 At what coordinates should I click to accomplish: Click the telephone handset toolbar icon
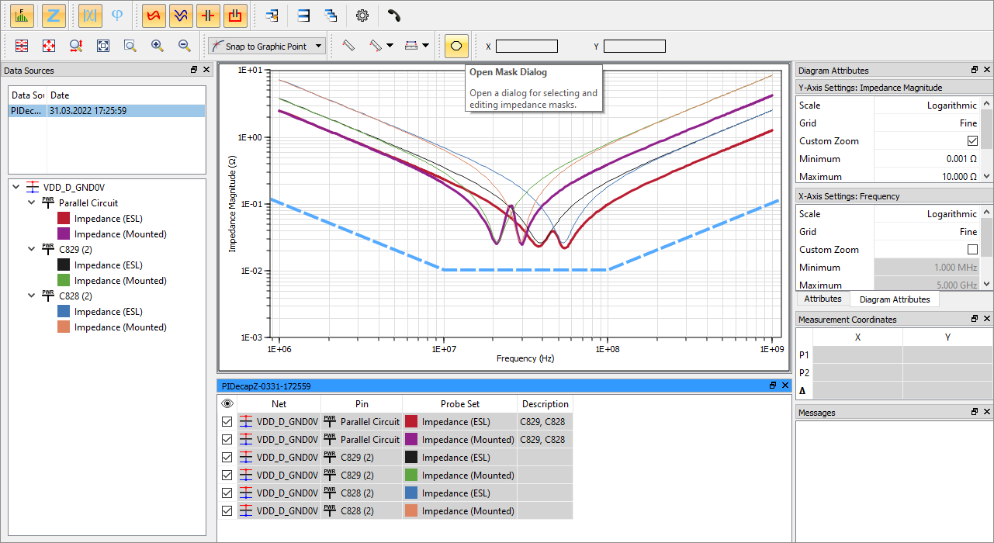pos(394,15)
